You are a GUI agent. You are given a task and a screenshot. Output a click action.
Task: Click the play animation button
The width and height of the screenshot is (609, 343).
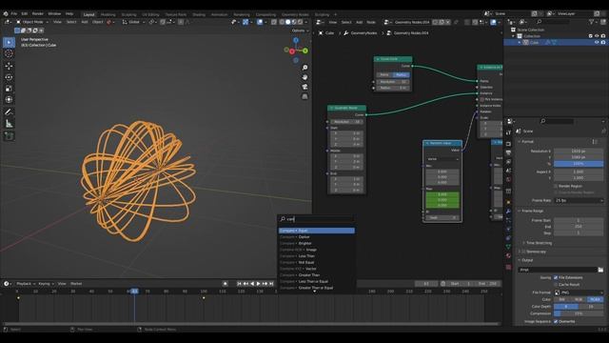[x=258, y=284]
